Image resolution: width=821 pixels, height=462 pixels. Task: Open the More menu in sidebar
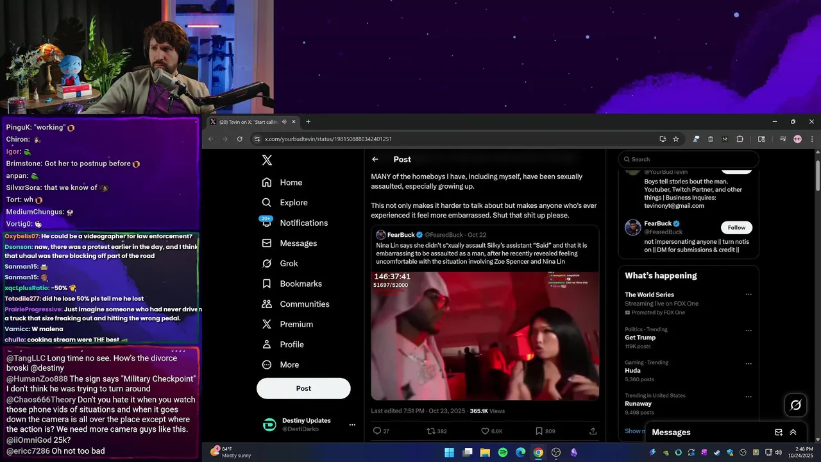pyautogui.click(x=280, y=364)
